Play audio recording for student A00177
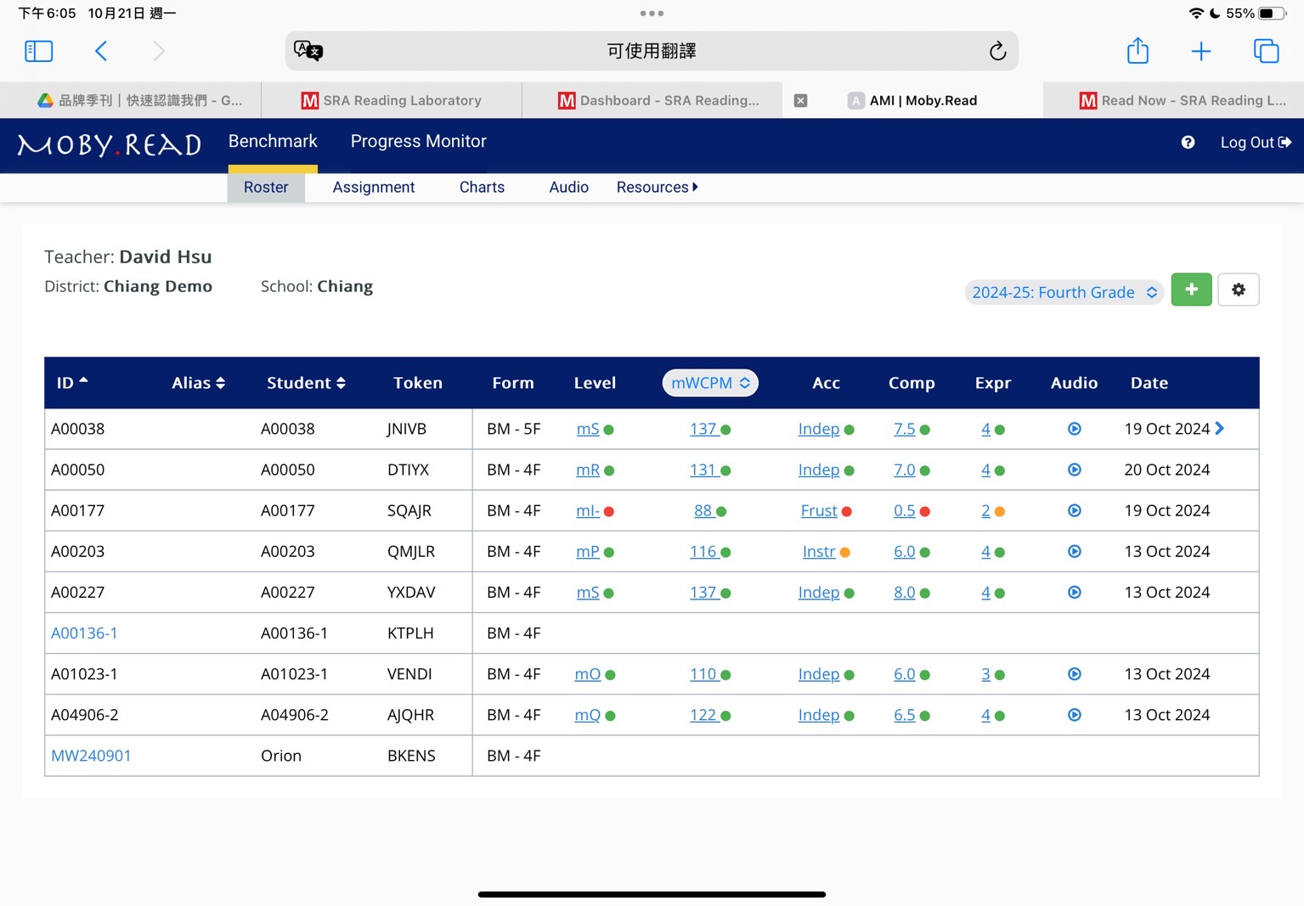The height and width of the screenshot is (906, 1304). 1074,510
